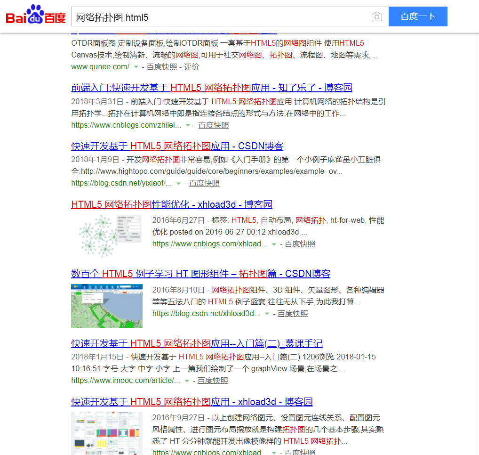Screen dimensions: 479x455
Task: Open https://www.imooc.com/article/... URL
Action: (126, 381)
